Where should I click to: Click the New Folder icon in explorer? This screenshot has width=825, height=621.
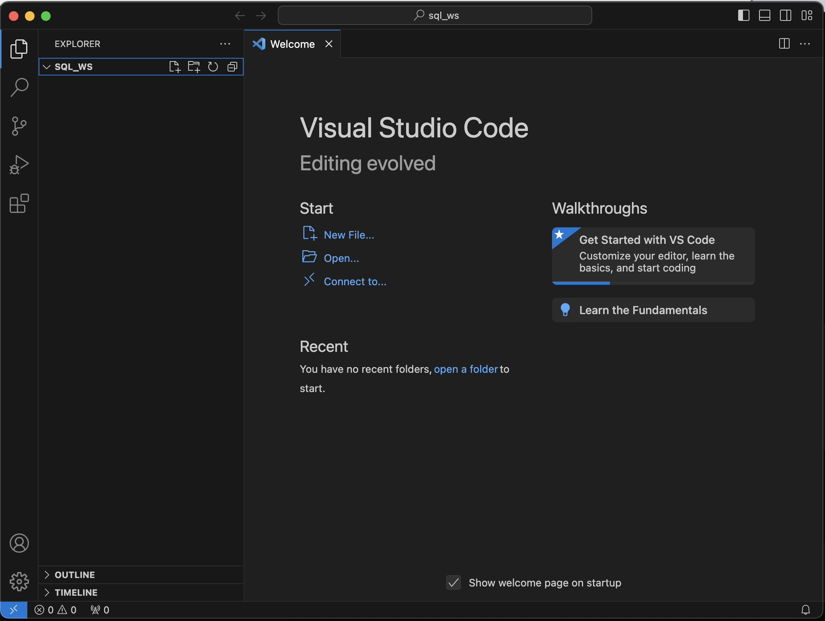tap(194, 67)
